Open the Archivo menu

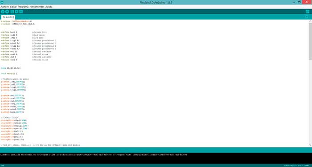[x=4, y=7]
